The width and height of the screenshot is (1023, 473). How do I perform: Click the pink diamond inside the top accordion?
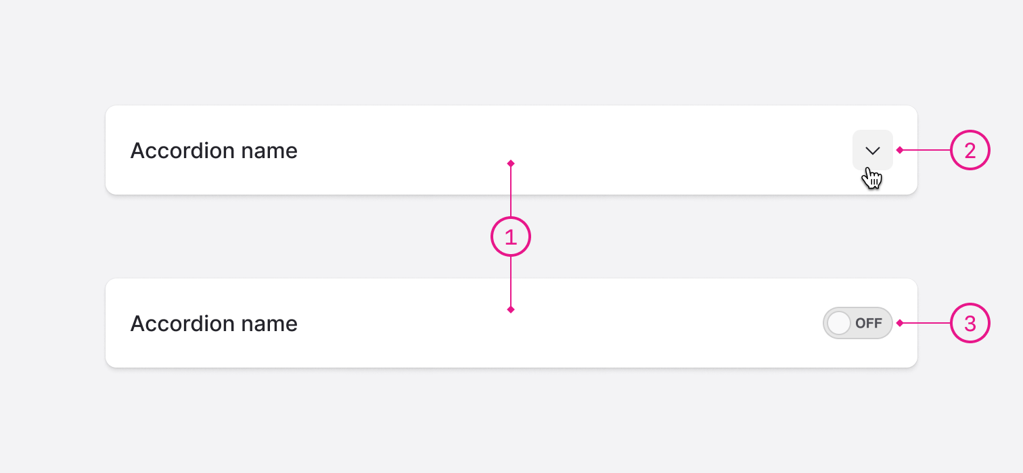pyautogui.click(x=511, y=163)
